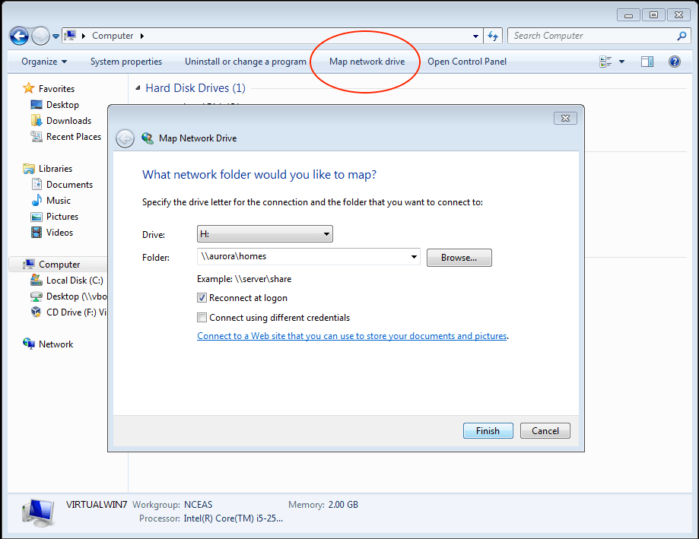Click the Browse button
699x539 pixels.
tap(459, 257)
